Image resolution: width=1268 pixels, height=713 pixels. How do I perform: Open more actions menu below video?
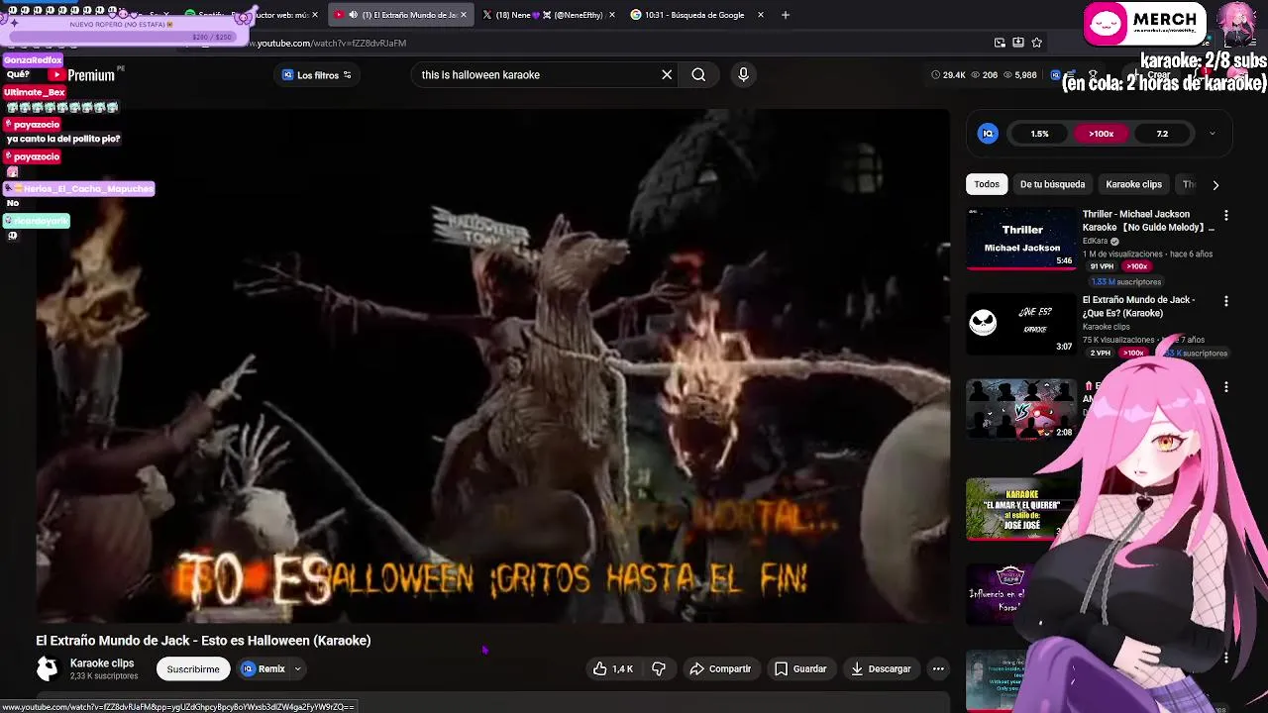click(x=938, y=669)
